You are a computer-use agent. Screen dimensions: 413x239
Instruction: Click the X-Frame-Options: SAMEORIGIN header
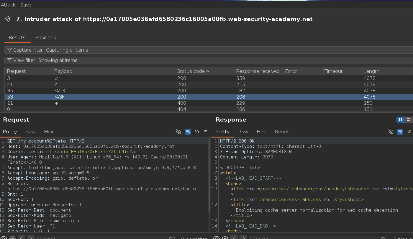click(x=256, y=152)
